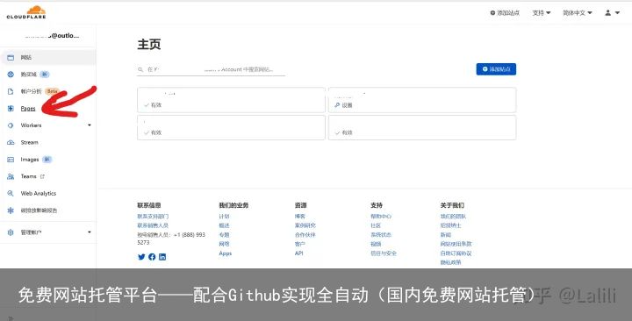632x321 pixels.
Task: Click the Stream cloud icon in sidebar
Action: coord(11,143)
